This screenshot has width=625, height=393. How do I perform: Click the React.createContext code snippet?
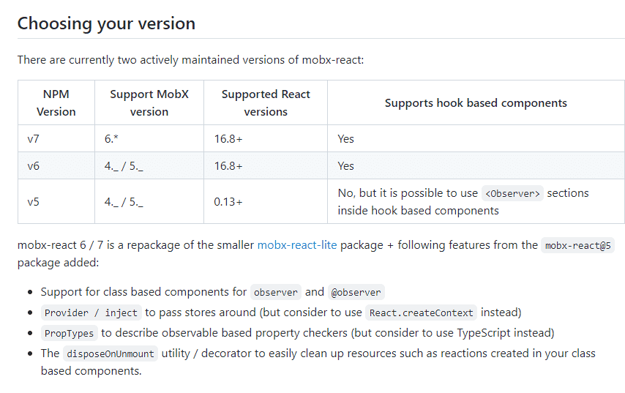(x=421, y=313)
